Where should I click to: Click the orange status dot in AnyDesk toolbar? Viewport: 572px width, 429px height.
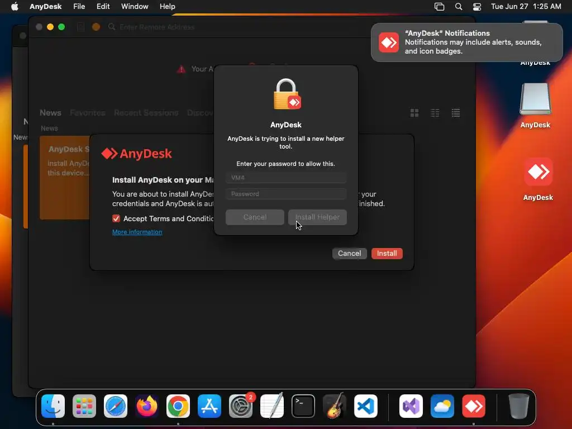[96, 27]
